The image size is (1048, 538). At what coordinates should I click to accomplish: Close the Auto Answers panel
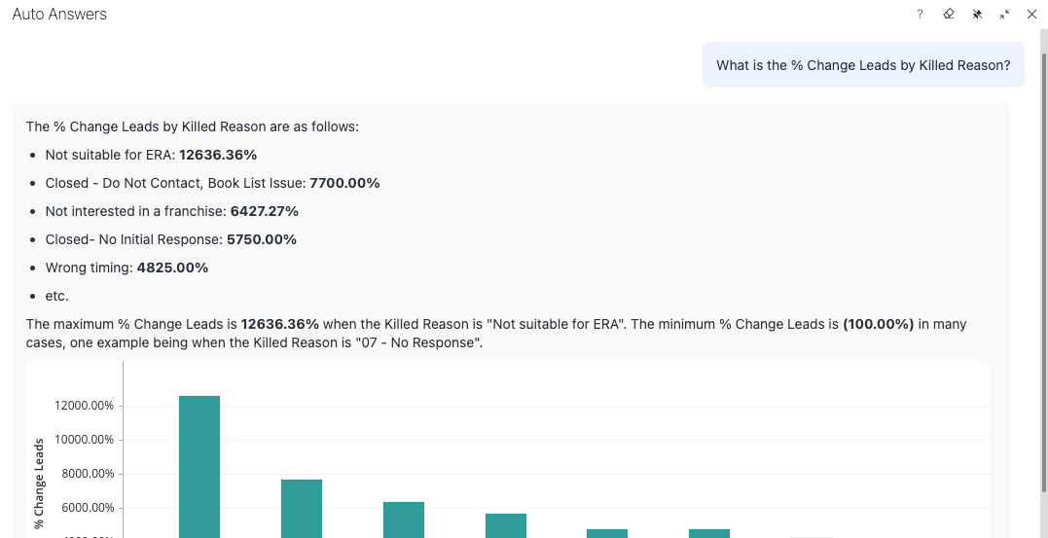[x=1031, y=14]
